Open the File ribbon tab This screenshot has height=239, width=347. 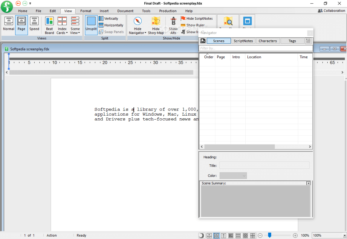point(39,11)
